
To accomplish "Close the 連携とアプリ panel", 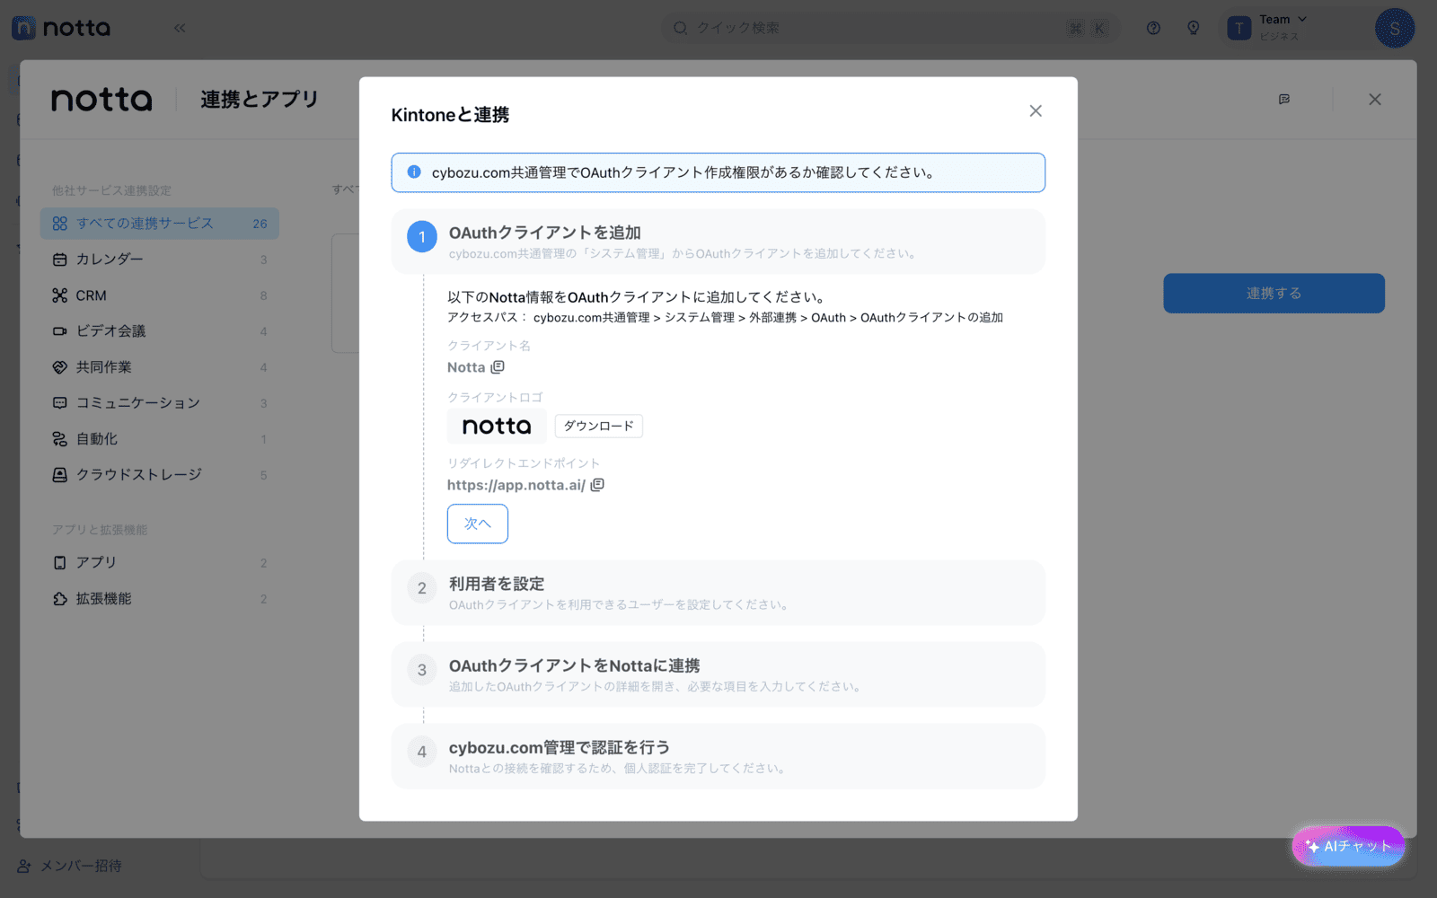I will (1375, 100).
